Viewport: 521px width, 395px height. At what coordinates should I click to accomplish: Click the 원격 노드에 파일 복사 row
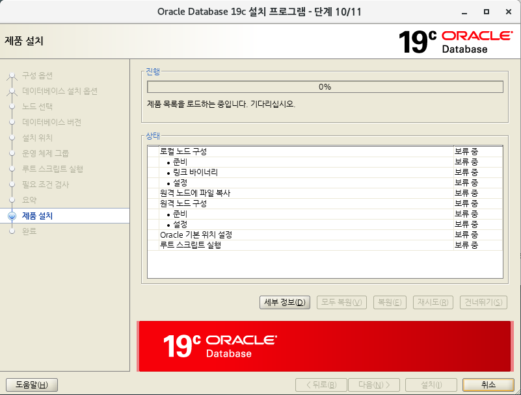(x=325, y=193)
